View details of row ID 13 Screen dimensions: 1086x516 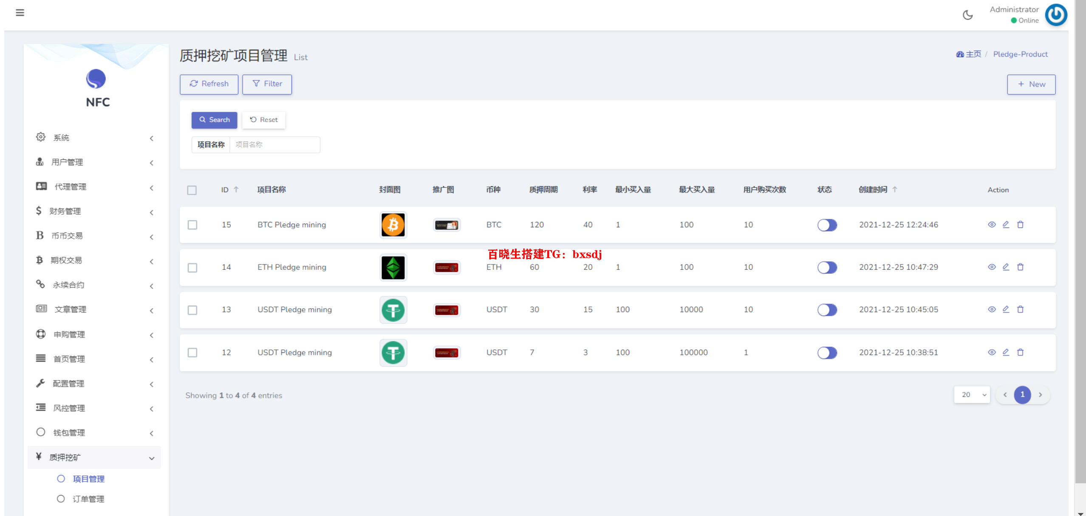(x=992, y=309)
